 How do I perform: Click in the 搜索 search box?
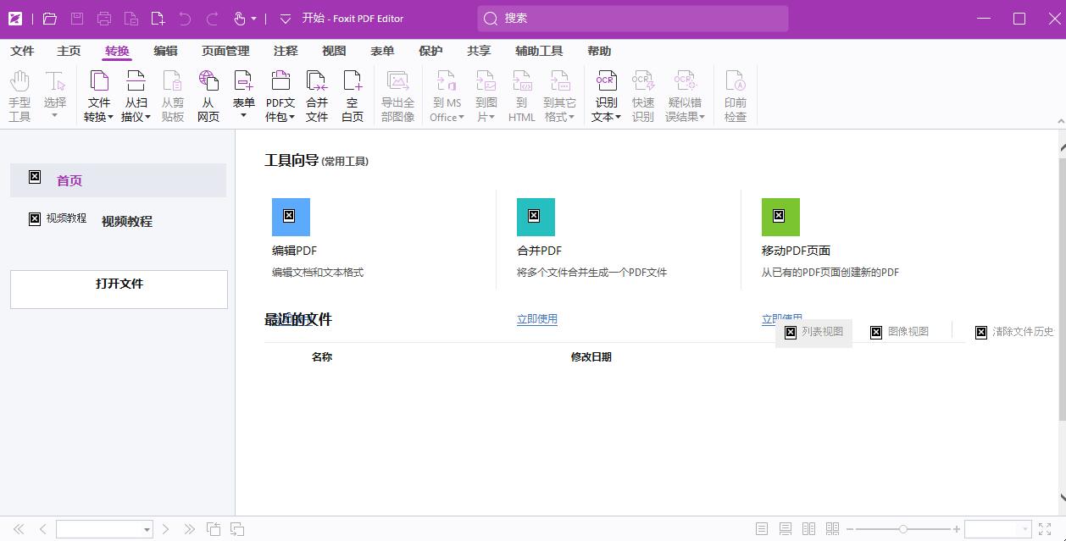[633, 18]
